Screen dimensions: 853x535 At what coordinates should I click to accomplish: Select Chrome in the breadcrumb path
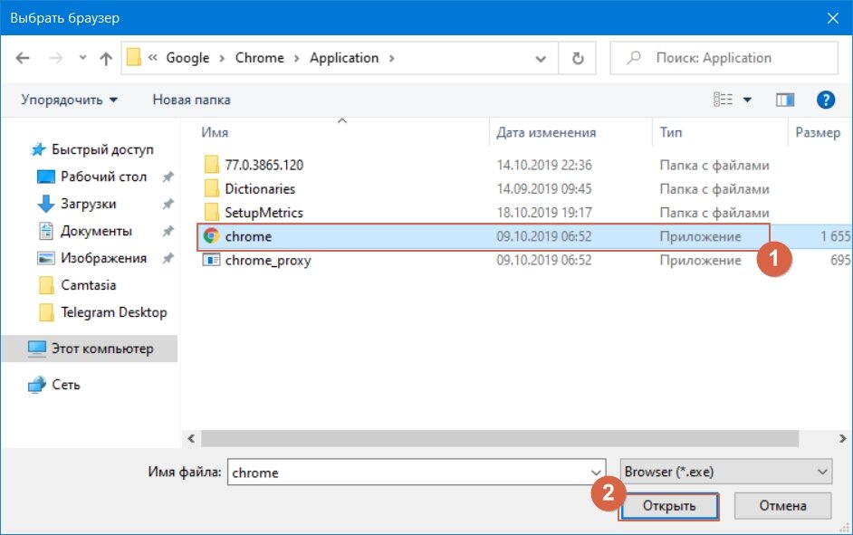coord(260,58)
